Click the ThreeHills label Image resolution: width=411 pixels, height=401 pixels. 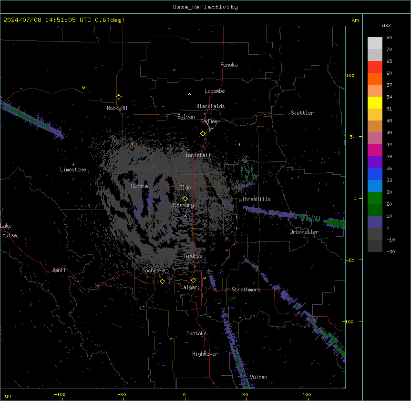256,199
